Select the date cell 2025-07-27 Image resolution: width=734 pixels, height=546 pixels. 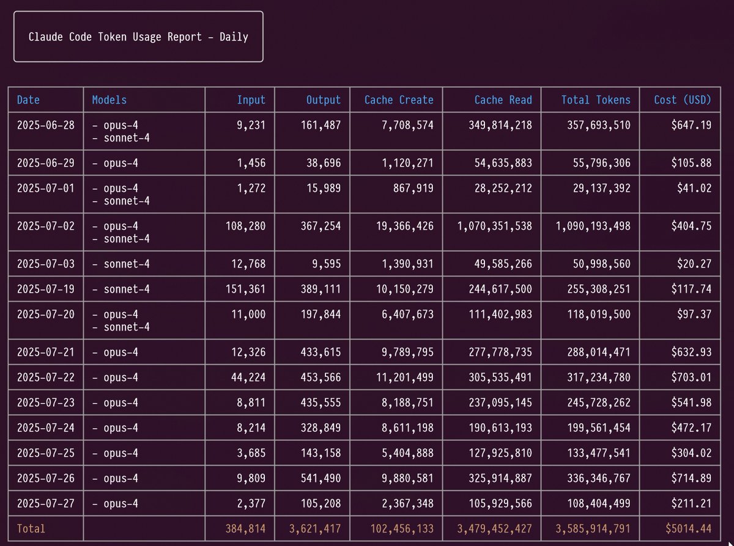[46, 504]
